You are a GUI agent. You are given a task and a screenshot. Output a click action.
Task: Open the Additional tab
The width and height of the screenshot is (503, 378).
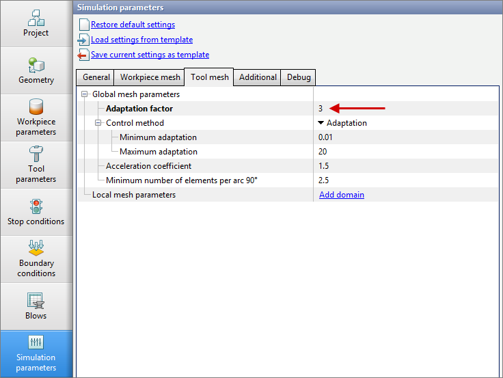point(258,77)
